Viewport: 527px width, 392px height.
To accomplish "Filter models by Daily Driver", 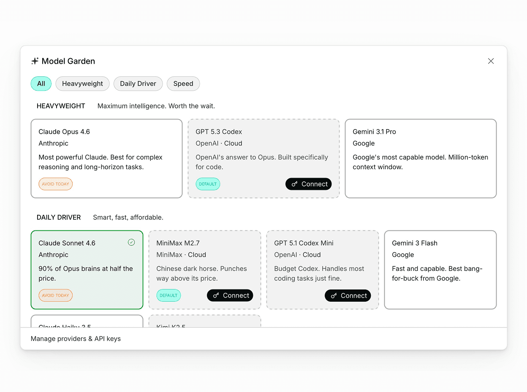I will click(138, 84).
